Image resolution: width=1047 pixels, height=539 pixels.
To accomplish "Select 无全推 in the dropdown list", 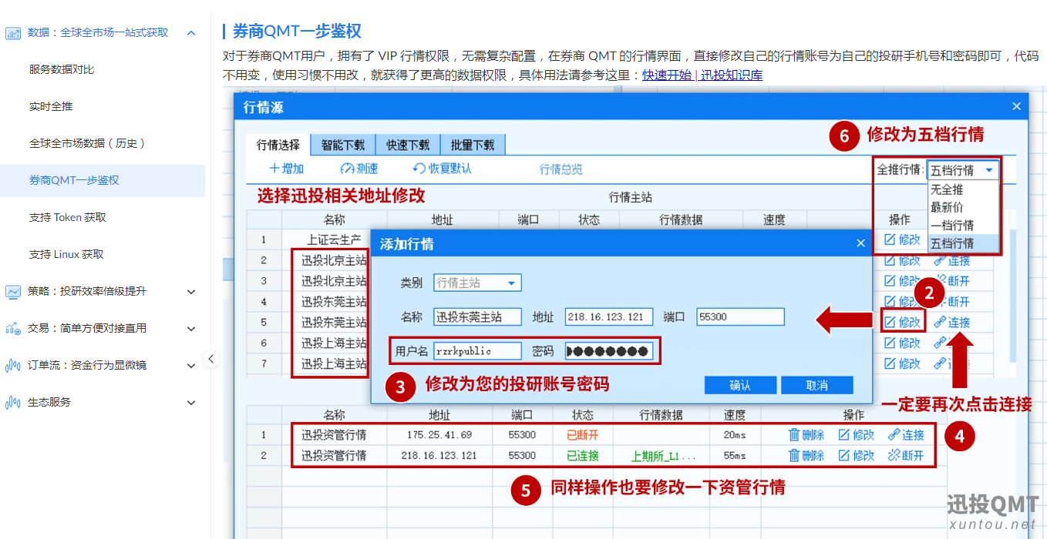I will pyautogui.click(x=963, y=189).
